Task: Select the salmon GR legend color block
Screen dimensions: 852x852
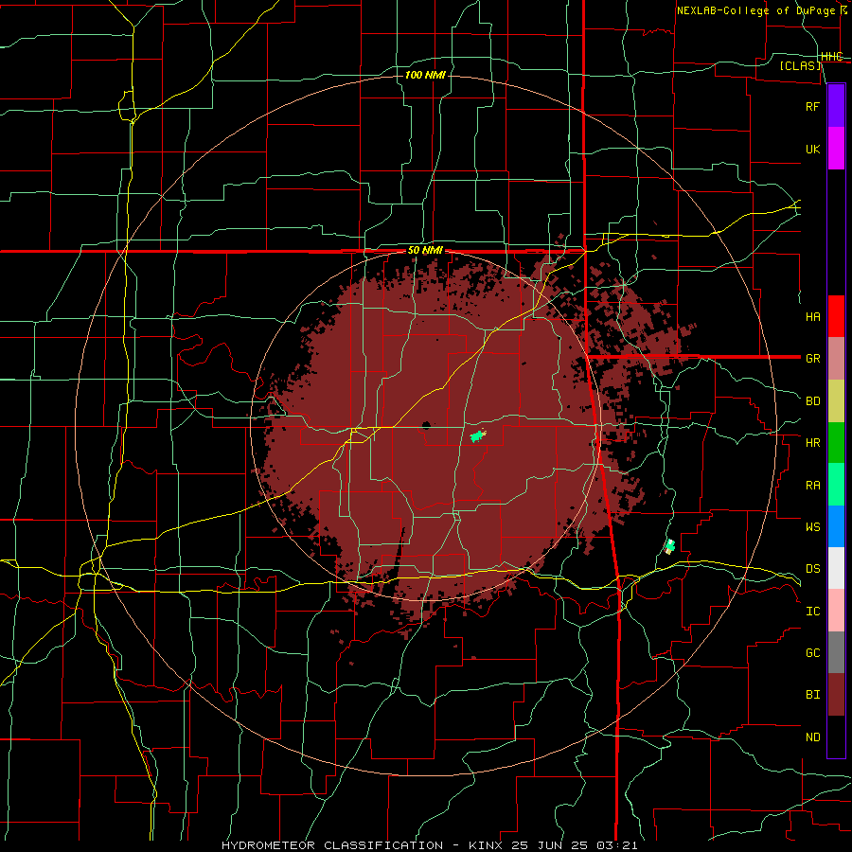Action: [836, 359]
